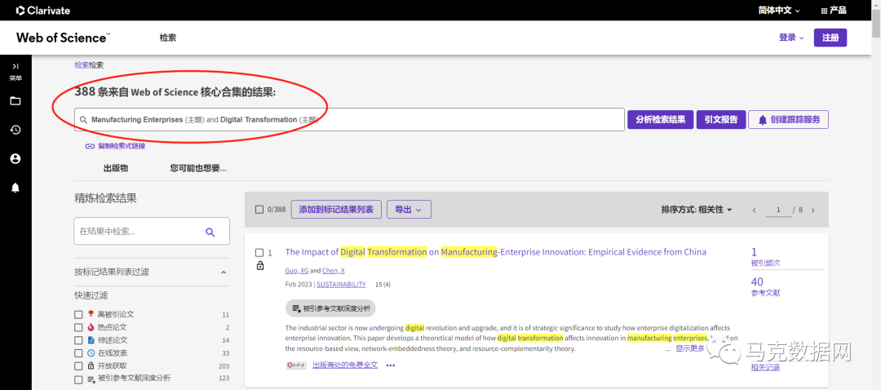881x390 pixels.
Task: Select all results checkbox 0/388
Action: point(259,210)
